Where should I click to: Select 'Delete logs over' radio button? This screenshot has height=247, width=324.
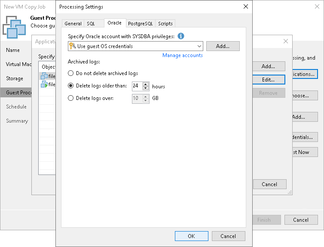pos(70,98)
